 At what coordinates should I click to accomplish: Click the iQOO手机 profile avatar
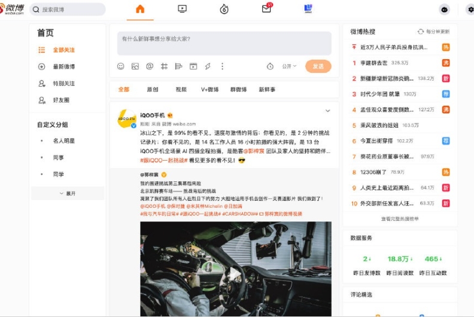[127, 119]
